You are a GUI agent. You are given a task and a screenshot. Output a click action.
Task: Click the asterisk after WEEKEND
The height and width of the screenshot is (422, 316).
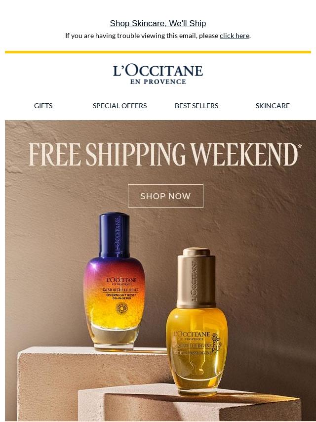pos(300,146)
